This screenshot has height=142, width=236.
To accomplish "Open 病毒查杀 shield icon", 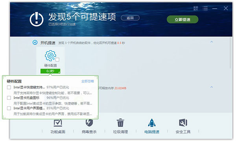I will click(x=89, y=126).
